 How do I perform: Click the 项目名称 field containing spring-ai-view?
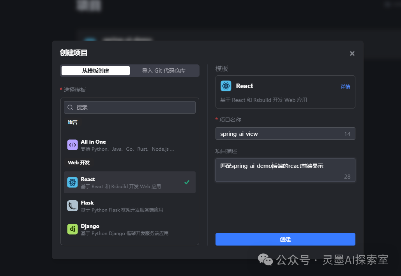click(x=285, y=134)
